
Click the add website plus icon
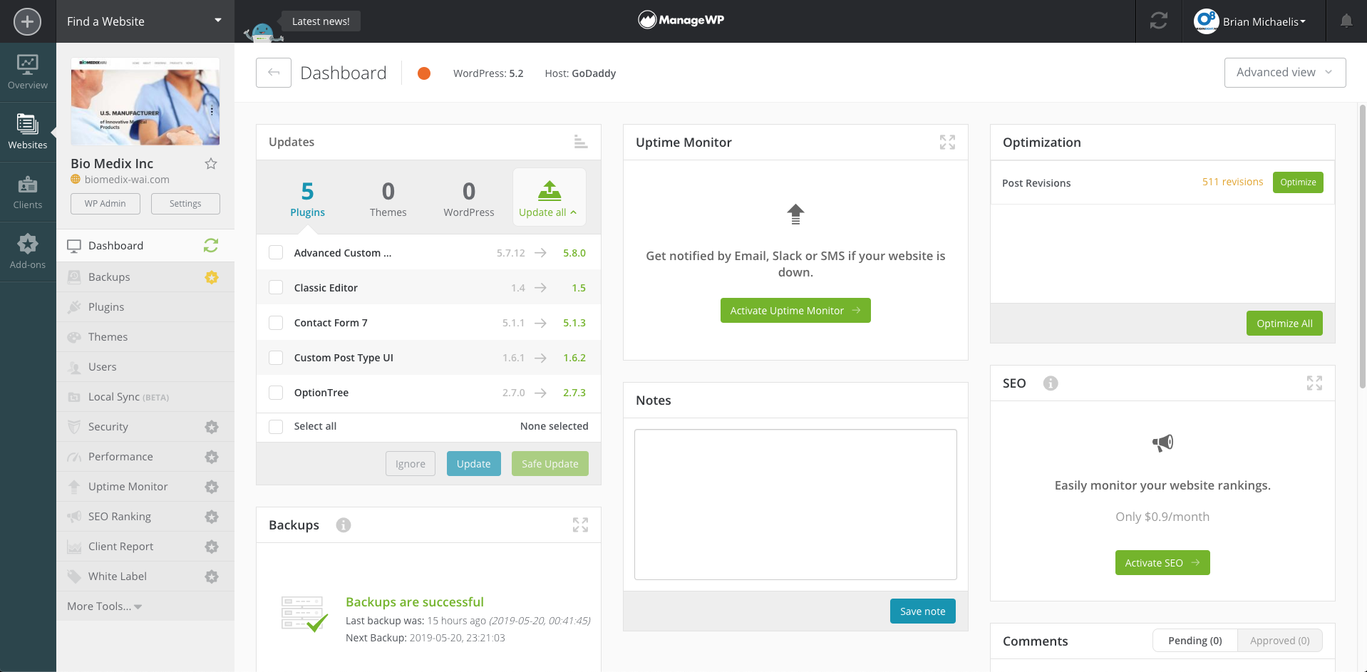(x=27, y=21)
